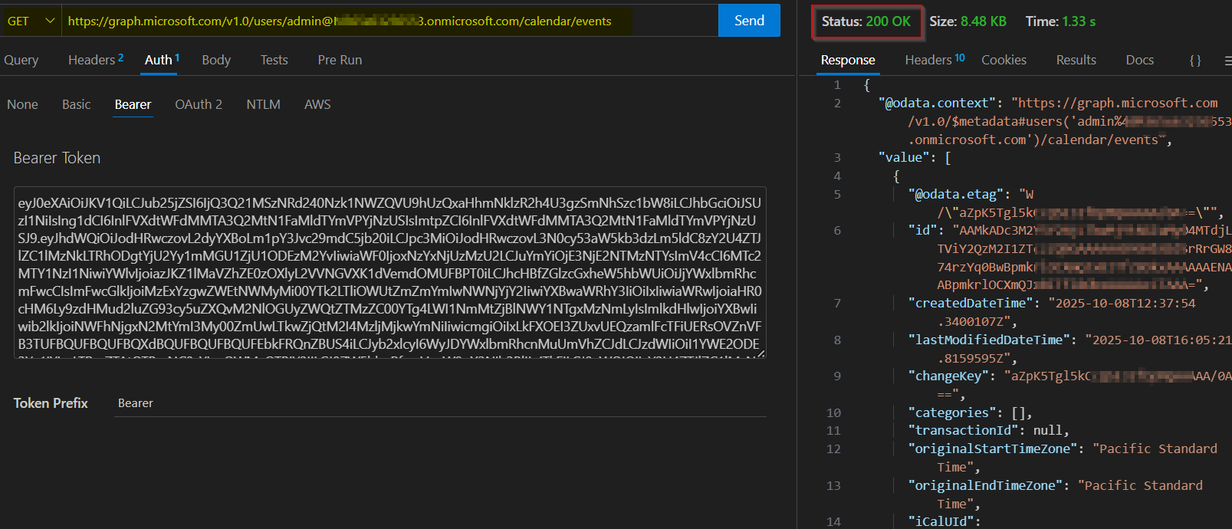Choose Basic auth type
The width and height of the screenshot is (1232, 529).
pos(76,104)
